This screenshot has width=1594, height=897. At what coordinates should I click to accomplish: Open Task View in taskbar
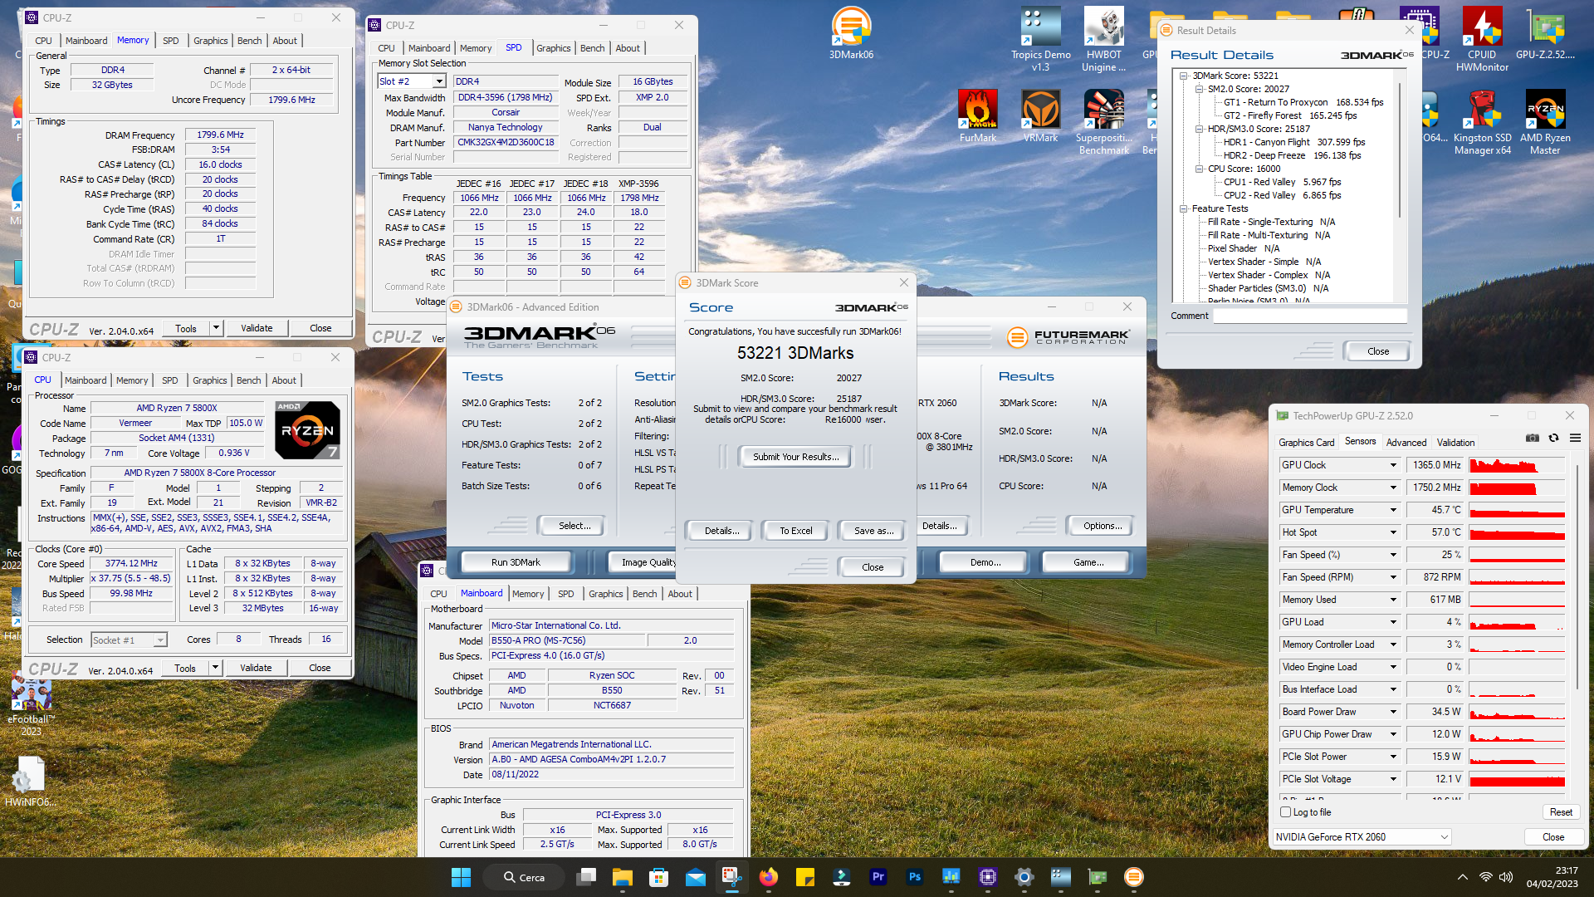point(587,877)
